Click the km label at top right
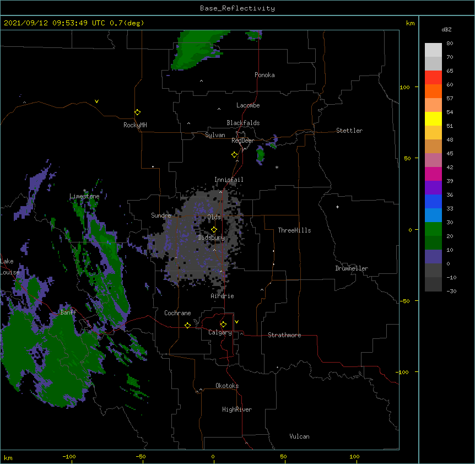The image size is (475, 464). pos(410,23)
